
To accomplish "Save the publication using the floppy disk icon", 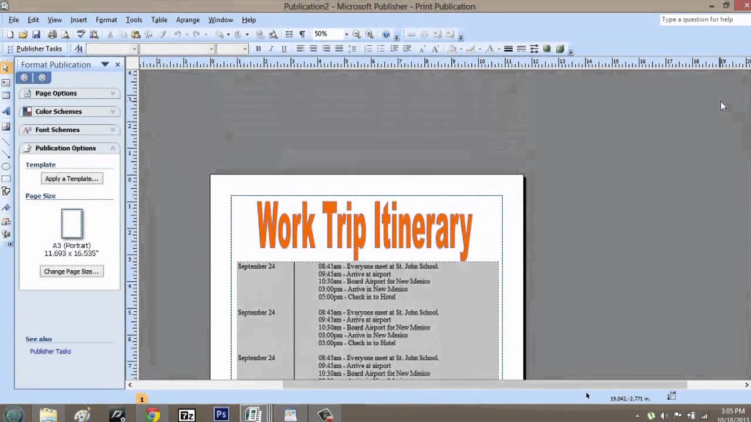I will tap(36, 35).
